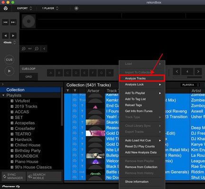Click the first filter funnel icon
The image size is (205, 189).
click(68, 91)
